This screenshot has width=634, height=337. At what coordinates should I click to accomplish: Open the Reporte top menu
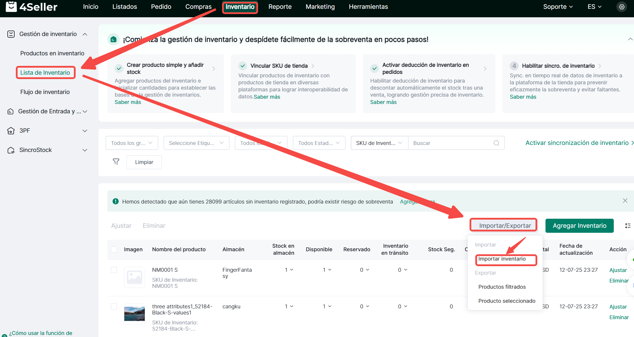(x=280, y=7)
